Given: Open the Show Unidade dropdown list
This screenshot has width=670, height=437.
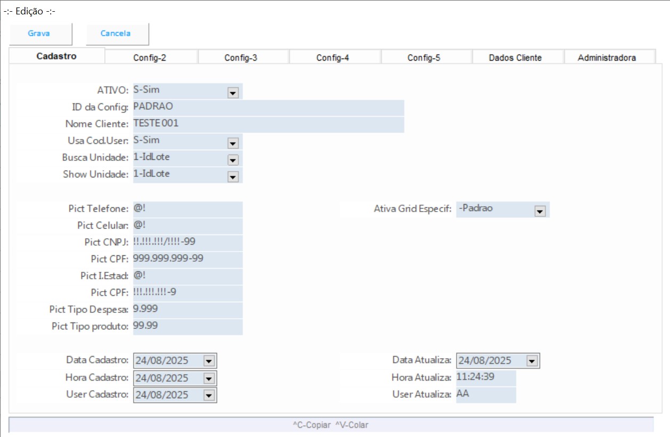Looking at the screenshot, I should (x=232, y=176).
